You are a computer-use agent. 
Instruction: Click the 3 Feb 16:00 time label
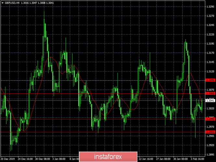(x=197, y=159)
